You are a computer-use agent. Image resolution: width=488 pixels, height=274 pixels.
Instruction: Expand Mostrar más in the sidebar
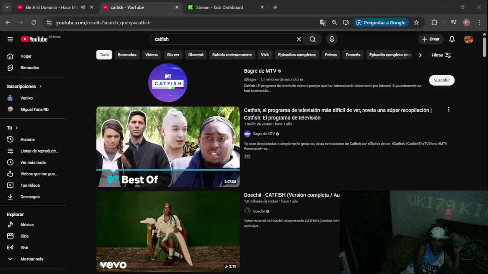(32, 259)
